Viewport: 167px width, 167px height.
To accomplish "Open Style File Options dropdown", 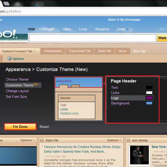I will (114, 140).
